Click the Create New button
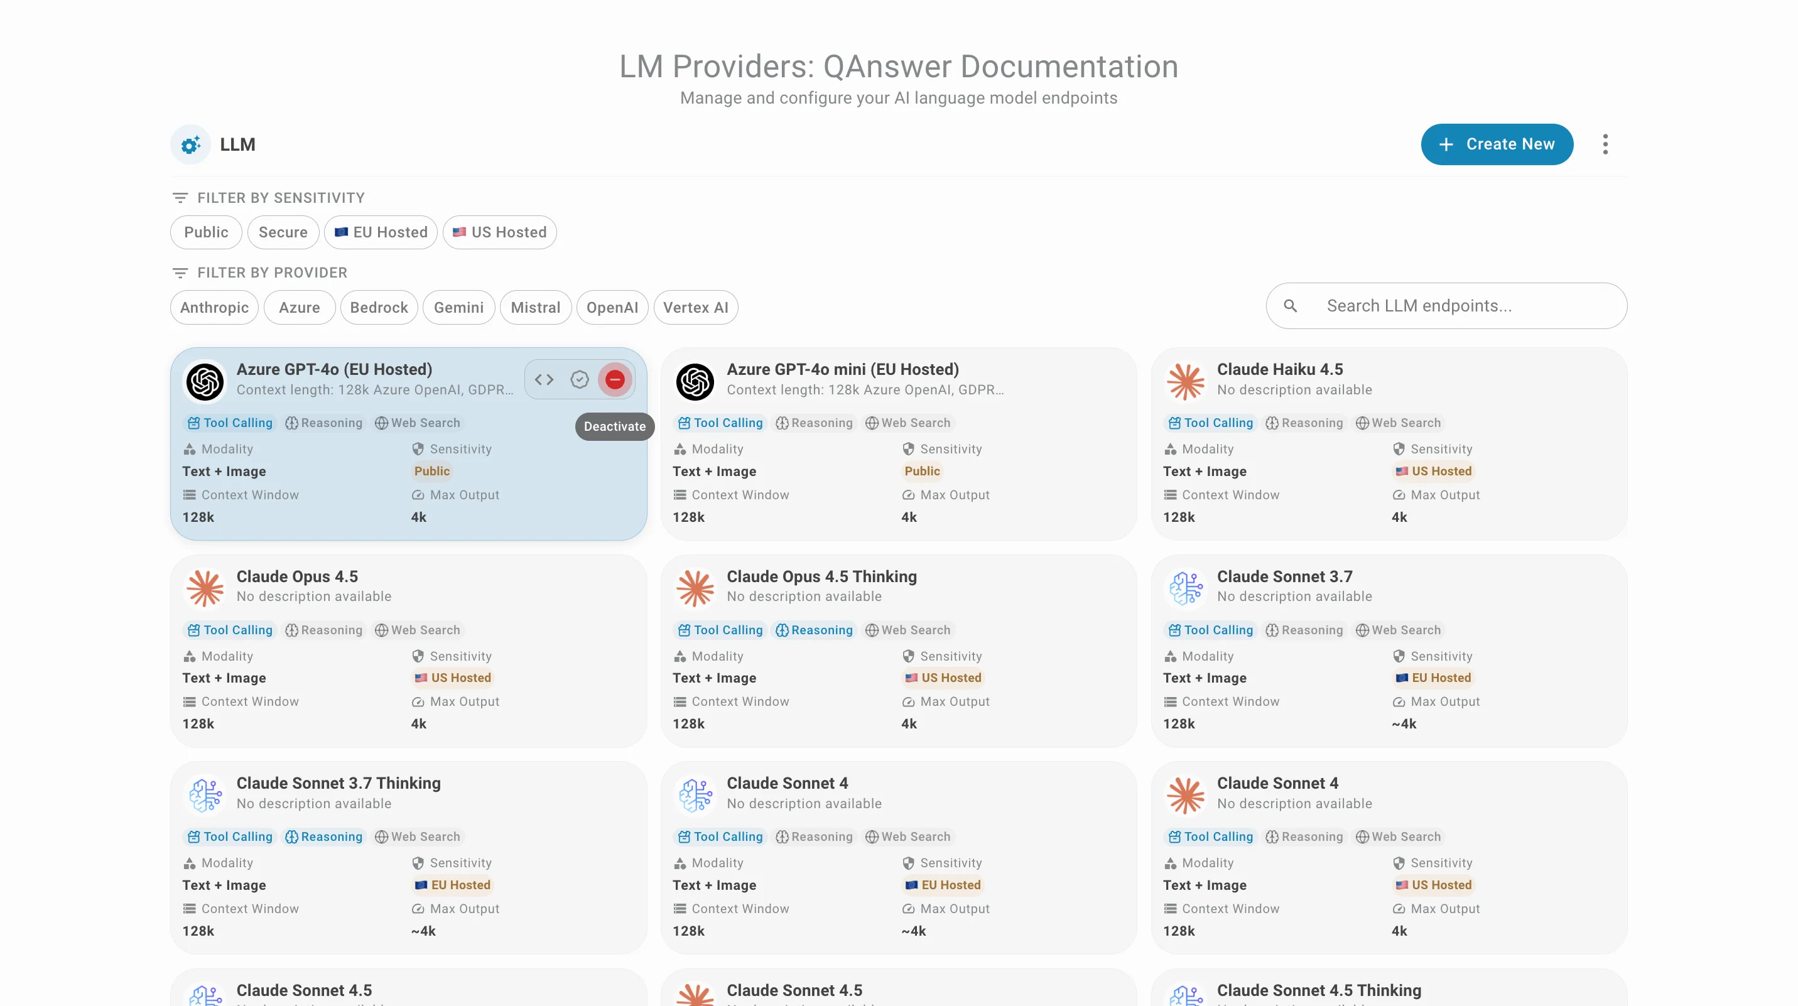The width and height of the screenshot is (1798, 1006). coord(1497,144)
